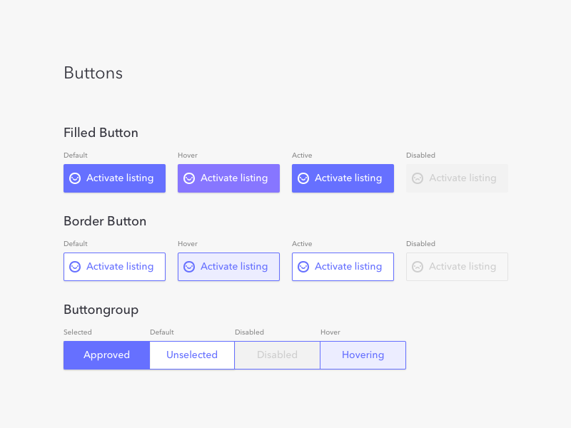Screen dimensions: 571x428
Task: Click the default border Activate listing button
Action: (114, 267)
